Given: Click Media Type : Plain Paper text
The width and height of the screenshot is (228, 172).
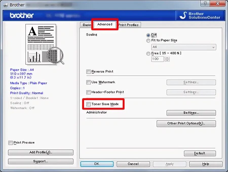Looking at the screenshot, I should (29, 83).
